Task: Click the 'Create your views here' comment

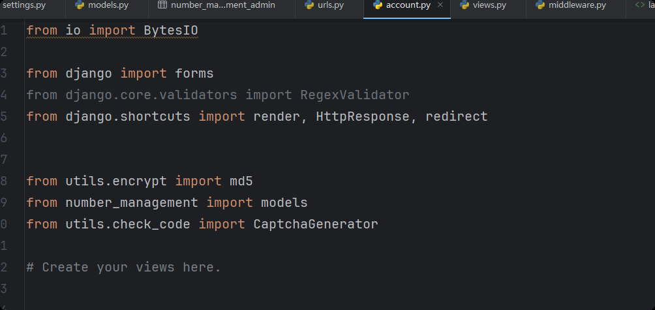Action: pos(124,268)
